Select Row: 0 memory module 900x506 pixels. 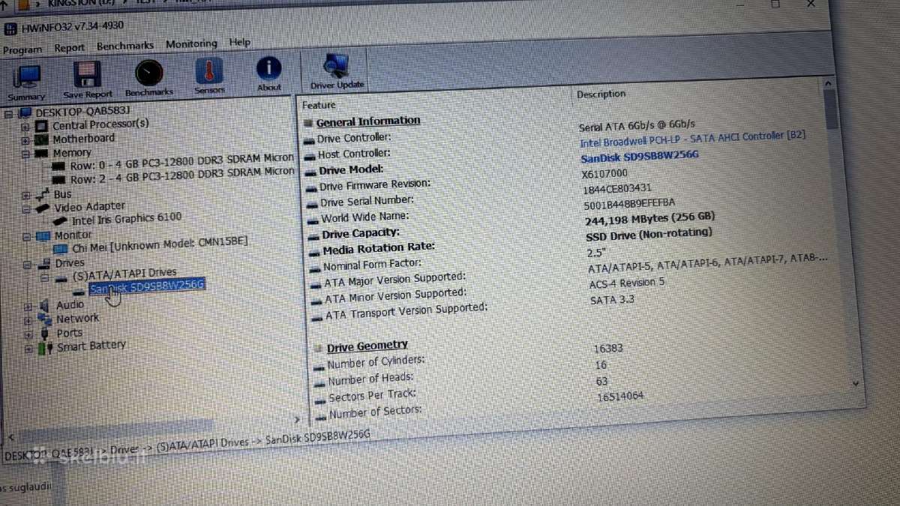(182, 162)
